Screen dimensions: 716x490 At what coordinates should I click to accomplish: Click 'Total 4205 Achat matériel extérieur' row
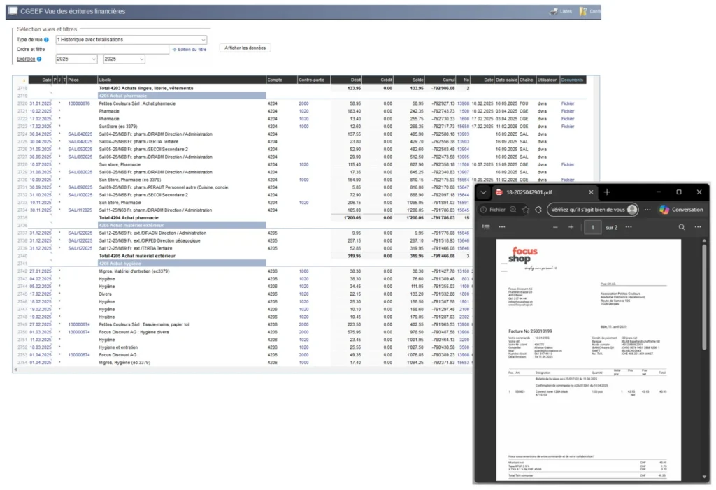click(x=137, y=256)
